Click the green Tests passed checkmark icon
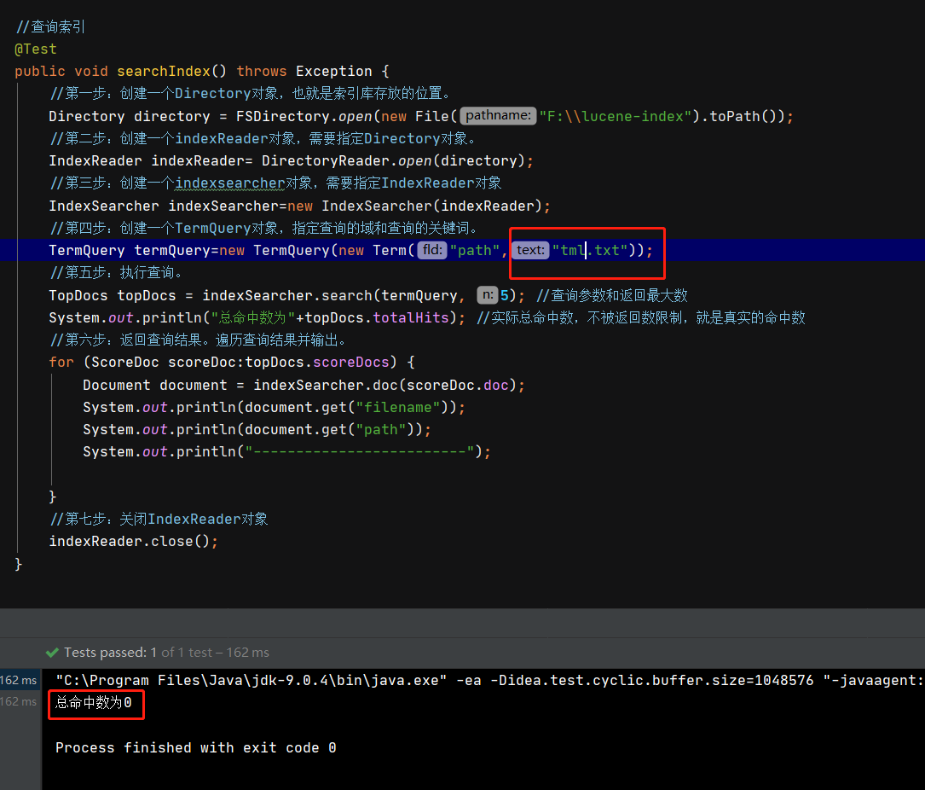Screen dimensions: 925x790 point(52,653)
